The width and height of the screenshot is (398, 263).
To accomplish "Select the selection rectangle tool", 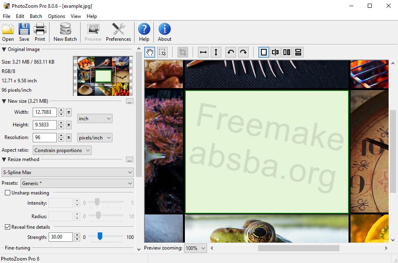I will coord(162,52).
